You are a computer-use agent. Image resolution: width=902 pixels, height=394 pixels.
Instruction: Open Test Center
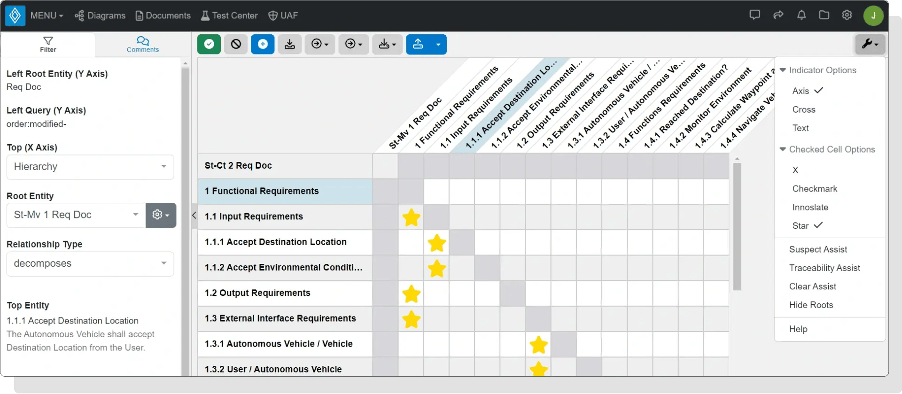pyautogui.click(x=229, y=15)
